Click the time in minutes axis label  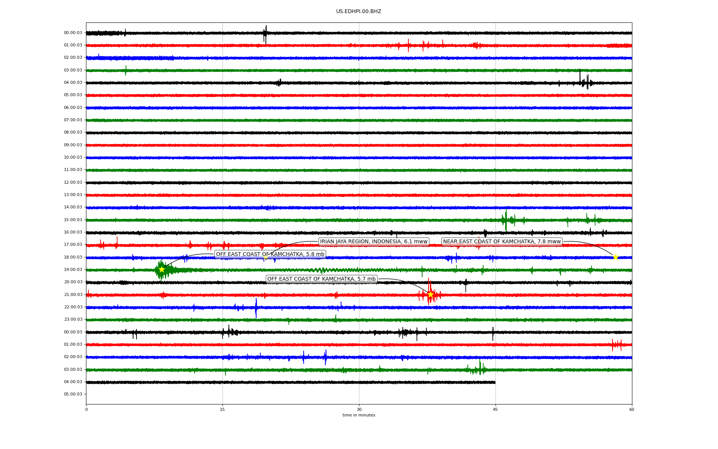[358, 415]
